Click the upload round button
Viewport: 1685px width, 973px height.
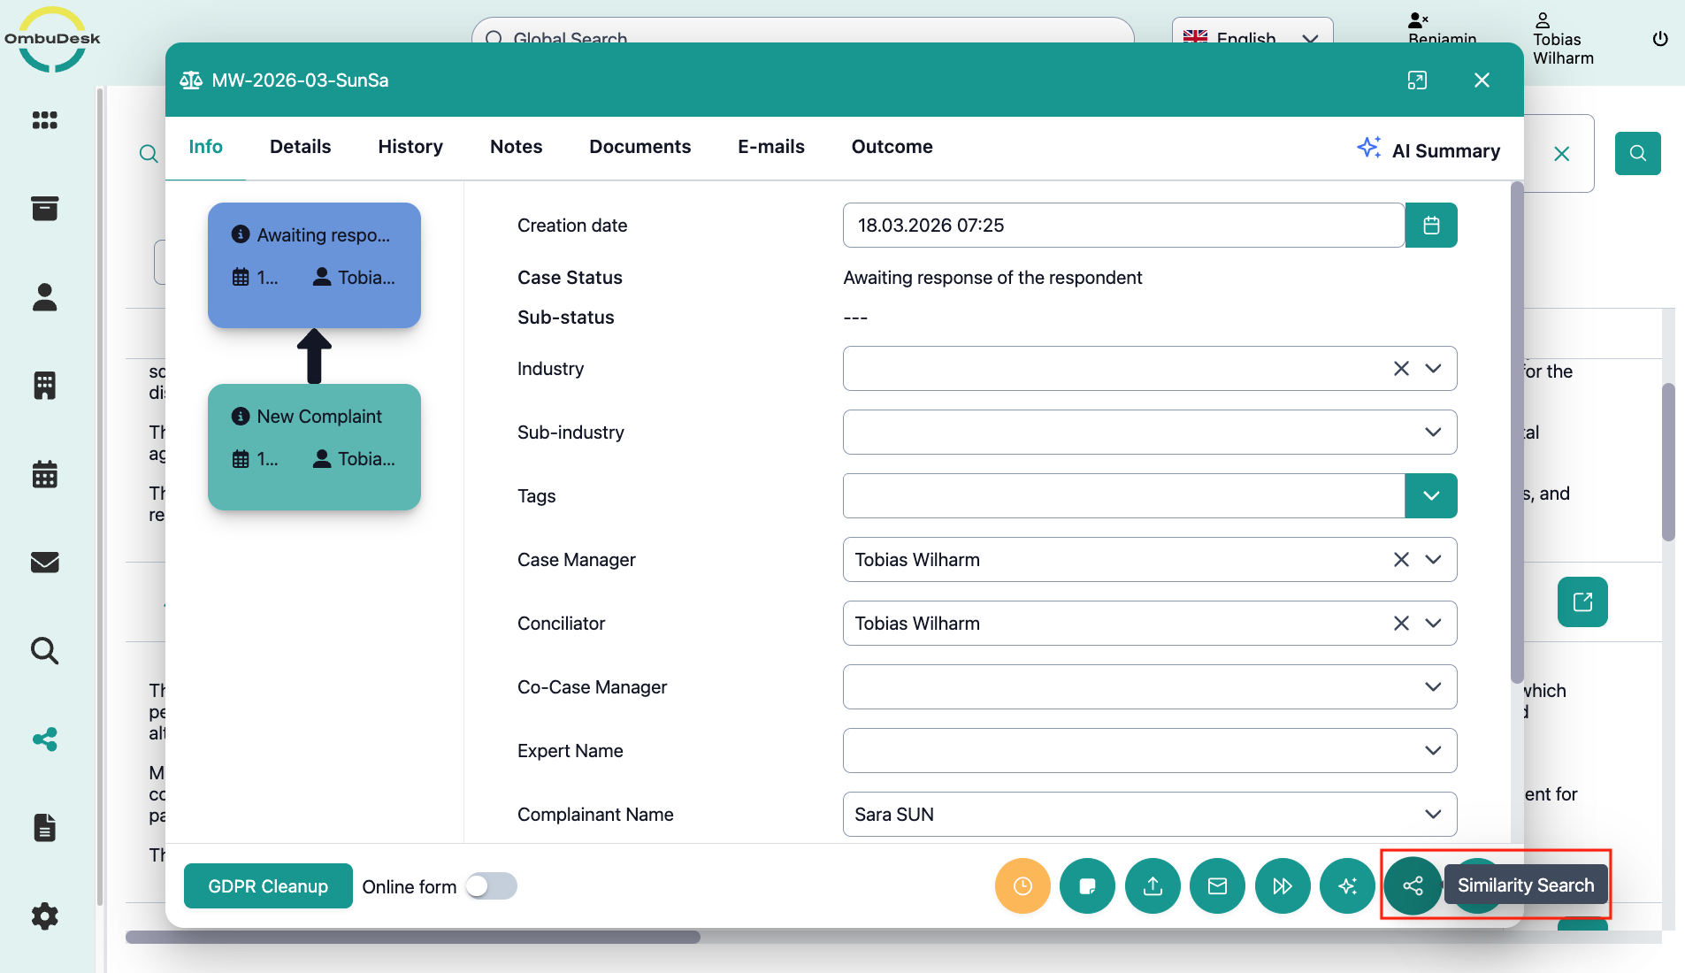point(1153,885)
